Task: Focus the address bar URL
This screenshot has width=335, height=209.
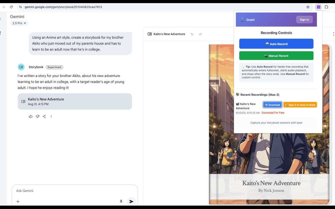Action: pos(63,7)
